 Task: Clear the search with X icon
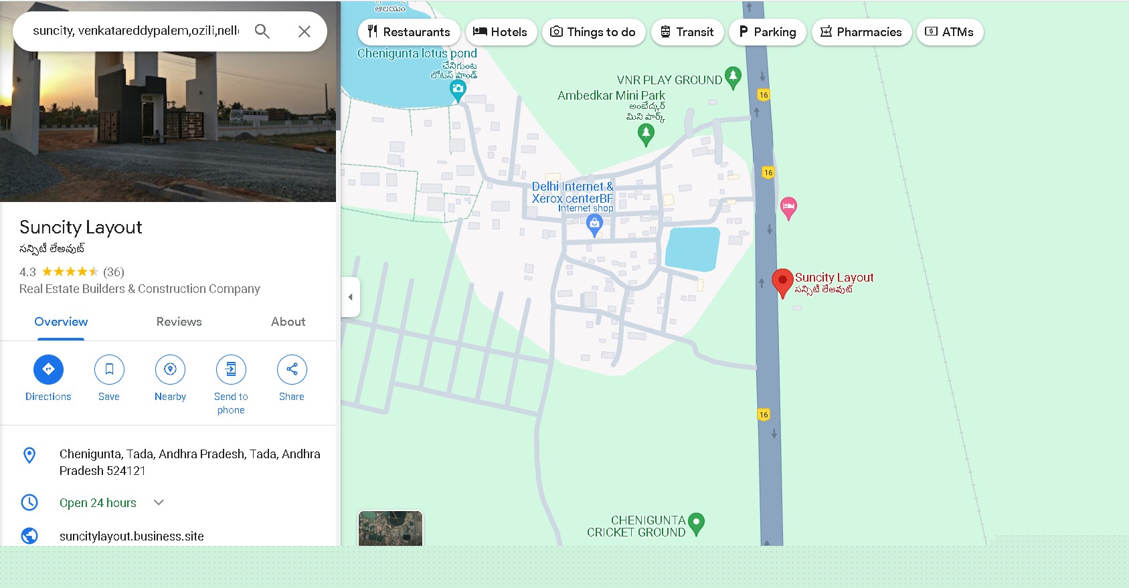[304, 31]
